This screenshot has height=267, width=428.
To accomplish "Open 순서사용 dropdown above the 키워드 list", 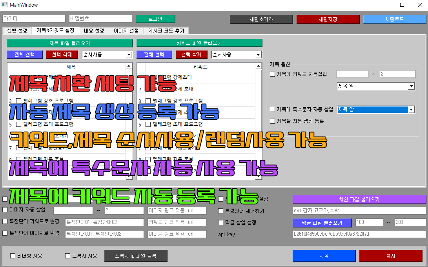I will pos(236,55).
